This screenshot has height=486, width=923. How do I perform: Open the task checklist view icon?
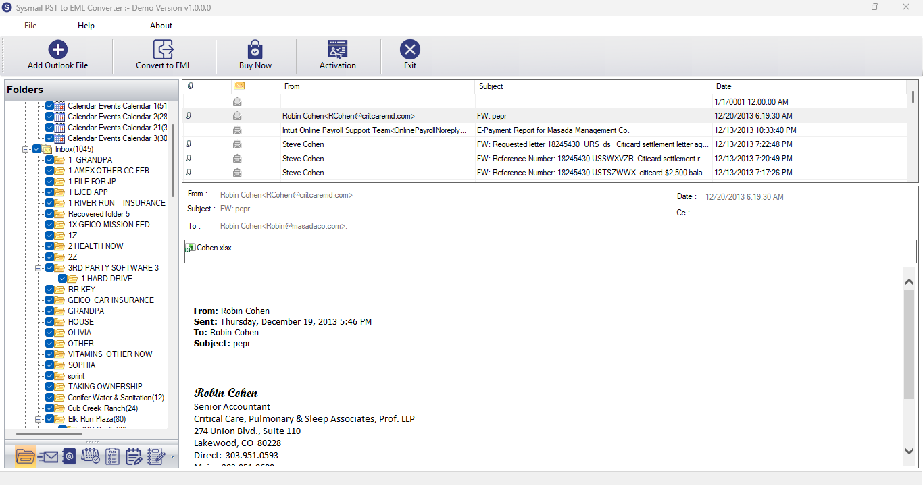pos(112,457)
